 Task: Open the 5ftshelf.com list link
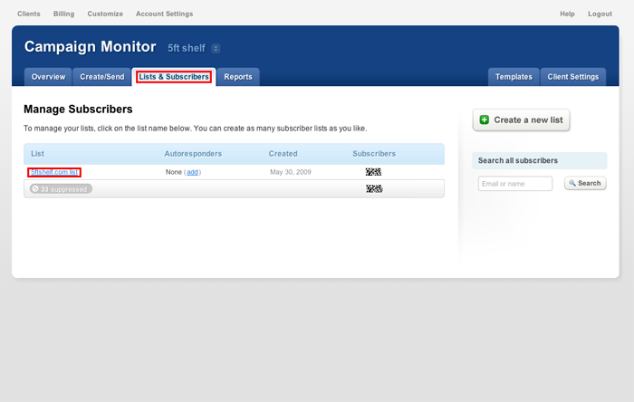pyautogui.click(x=54, y=172)
